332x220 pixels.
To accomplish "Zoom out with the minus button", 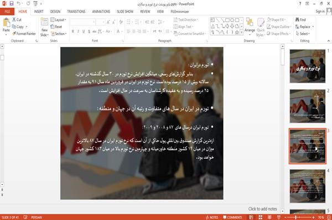I will point(285,217).
